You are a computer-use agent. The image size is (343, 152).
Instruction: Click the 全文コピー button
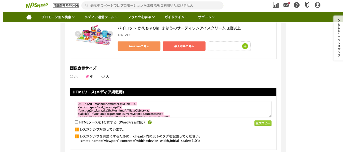(x=263, y=123)
